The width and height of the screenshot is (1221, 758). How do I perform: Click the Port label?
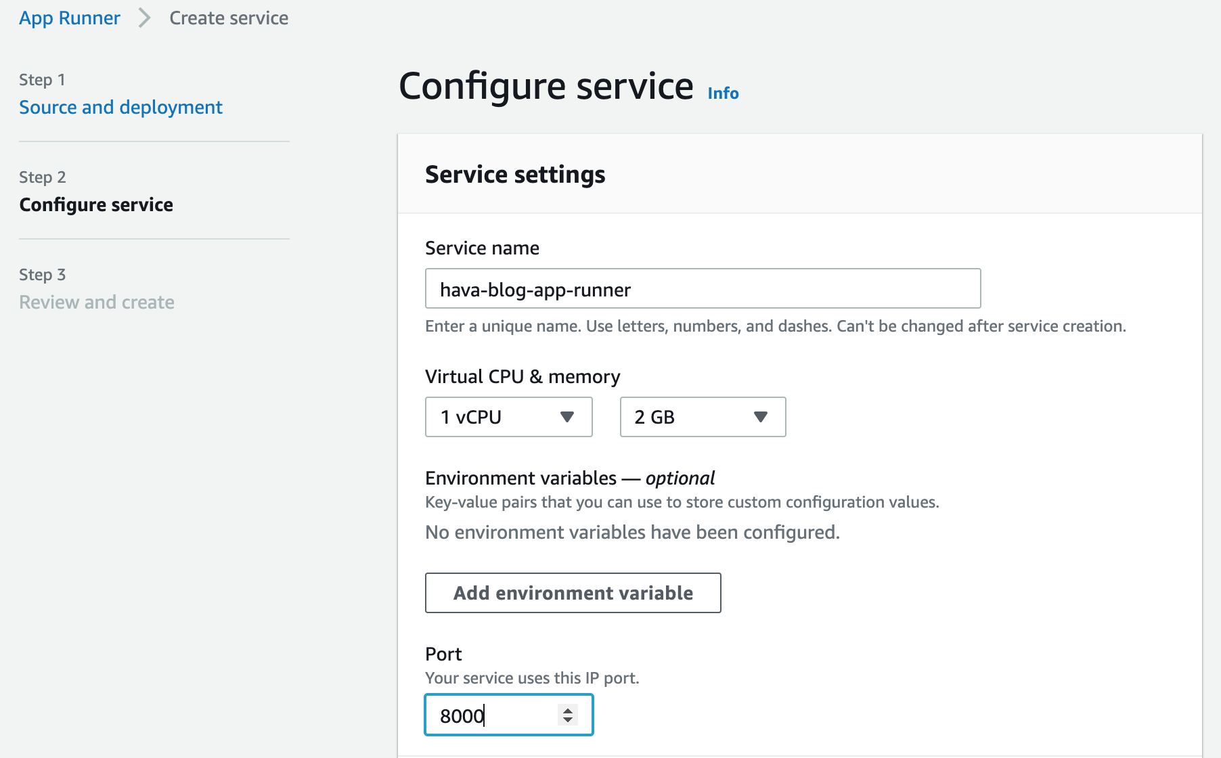(443, 654)
